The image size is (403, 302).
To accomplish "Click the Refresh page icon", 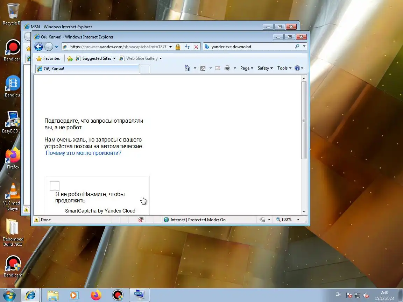I will (188, 47).
